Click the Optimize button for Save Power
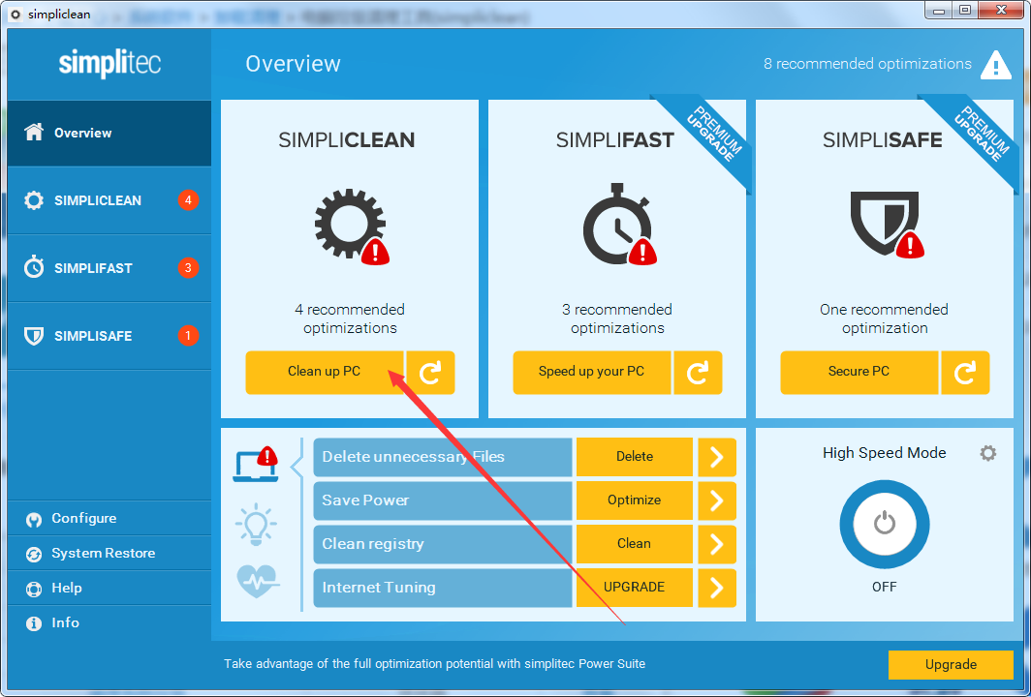The height and width of the screenshot is (697, 1031). (635, 500)
